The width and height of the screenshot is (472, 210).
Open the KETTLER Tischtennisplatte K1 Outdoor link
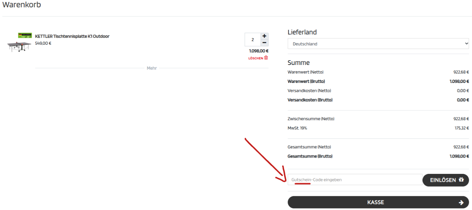coord(72,36)
